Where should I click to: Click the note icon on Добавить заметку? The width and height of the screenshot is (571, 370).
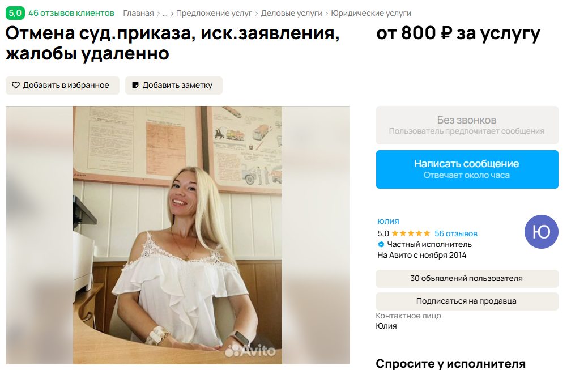(x=135, y=85)
